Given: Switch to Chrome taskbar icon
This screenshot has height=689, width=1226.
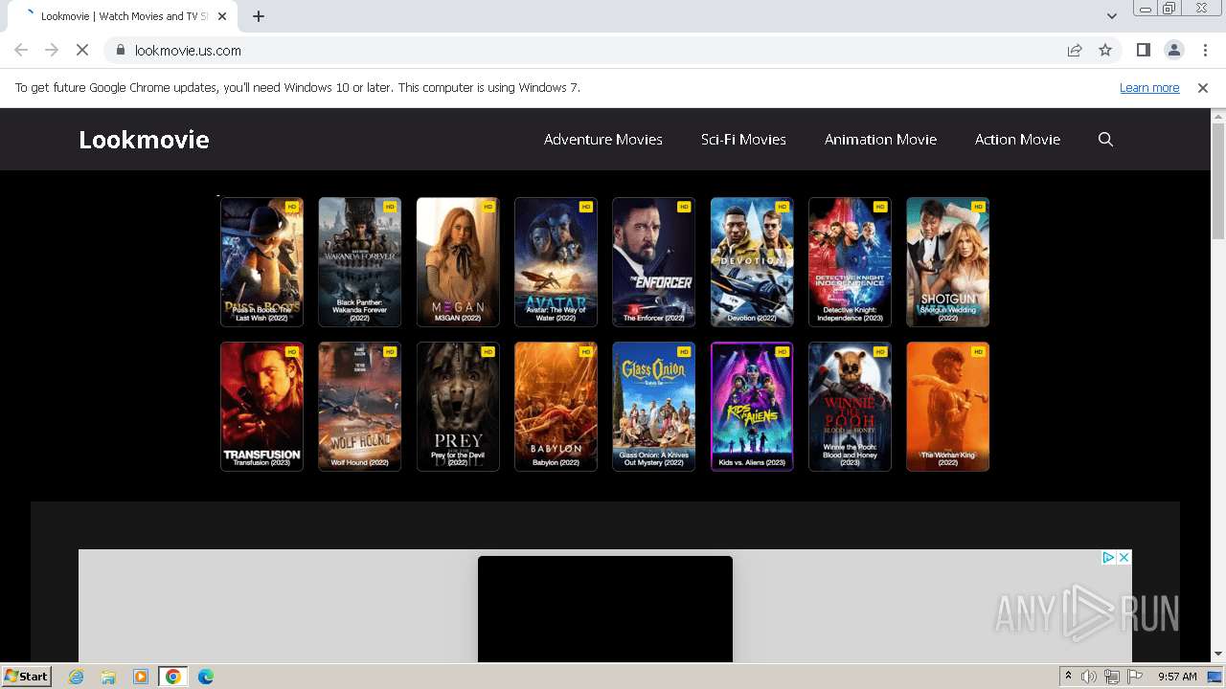Looking at the screenshot, I should tap(173, 677).
